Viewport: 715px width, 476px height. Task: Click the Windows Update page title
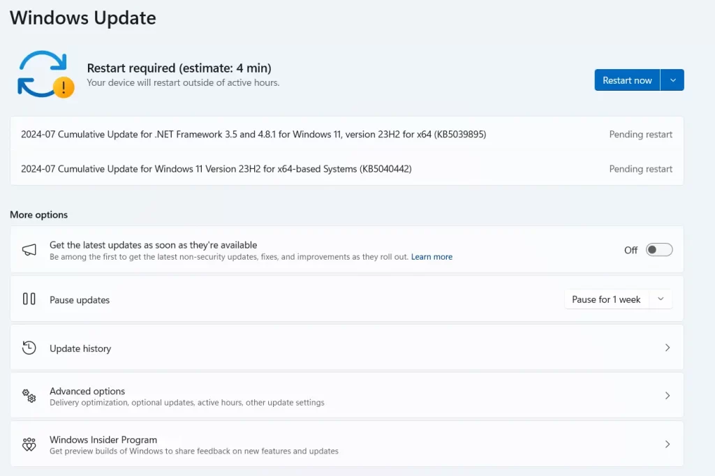point(83,17)
